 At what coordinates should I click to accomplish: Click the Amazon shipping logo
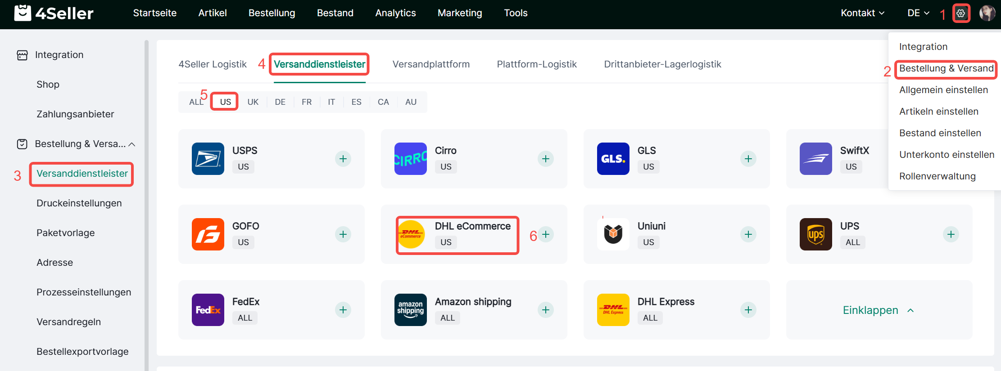click(410, 310)
